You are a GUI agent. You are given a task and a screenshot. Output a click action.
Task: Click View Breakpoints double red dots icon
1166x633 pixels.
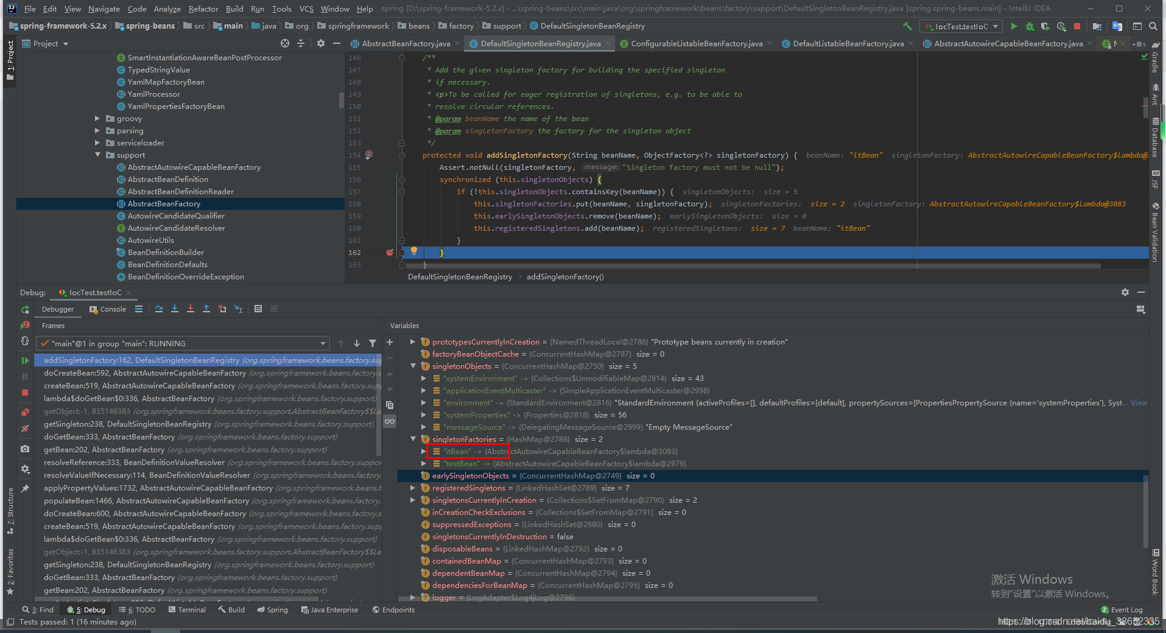(25, 412)
